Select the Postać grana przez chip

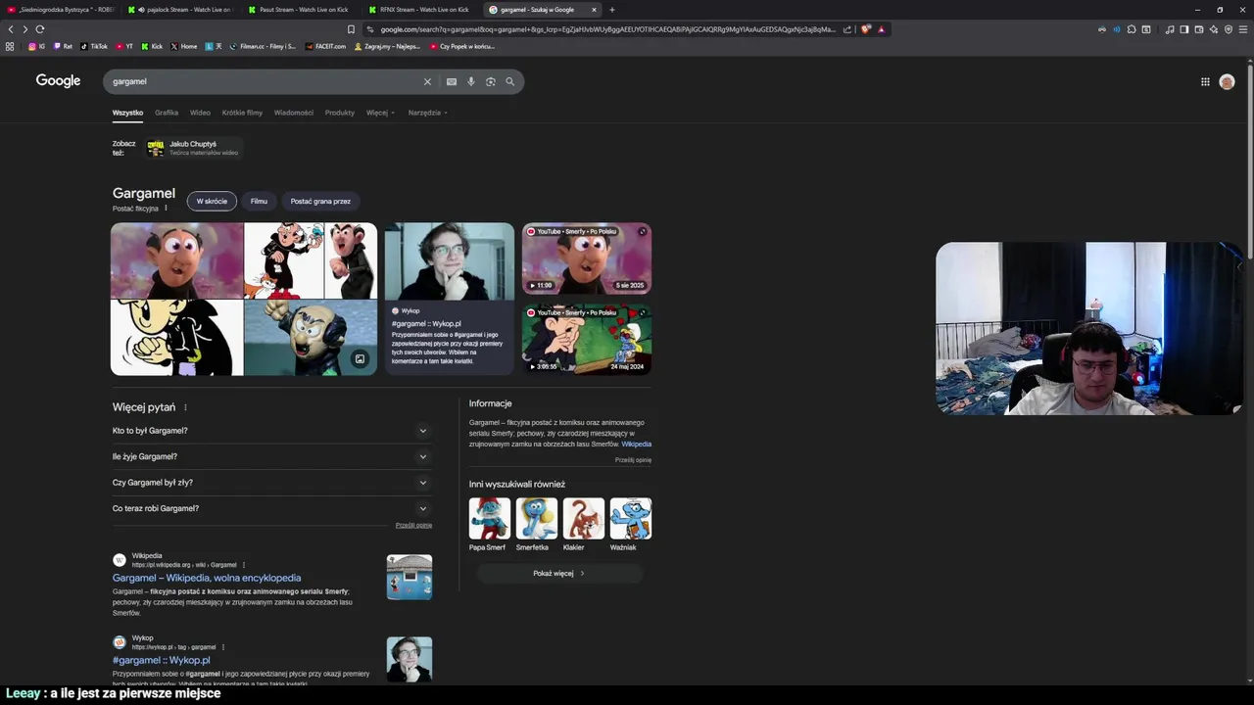(x=320, y=201)
